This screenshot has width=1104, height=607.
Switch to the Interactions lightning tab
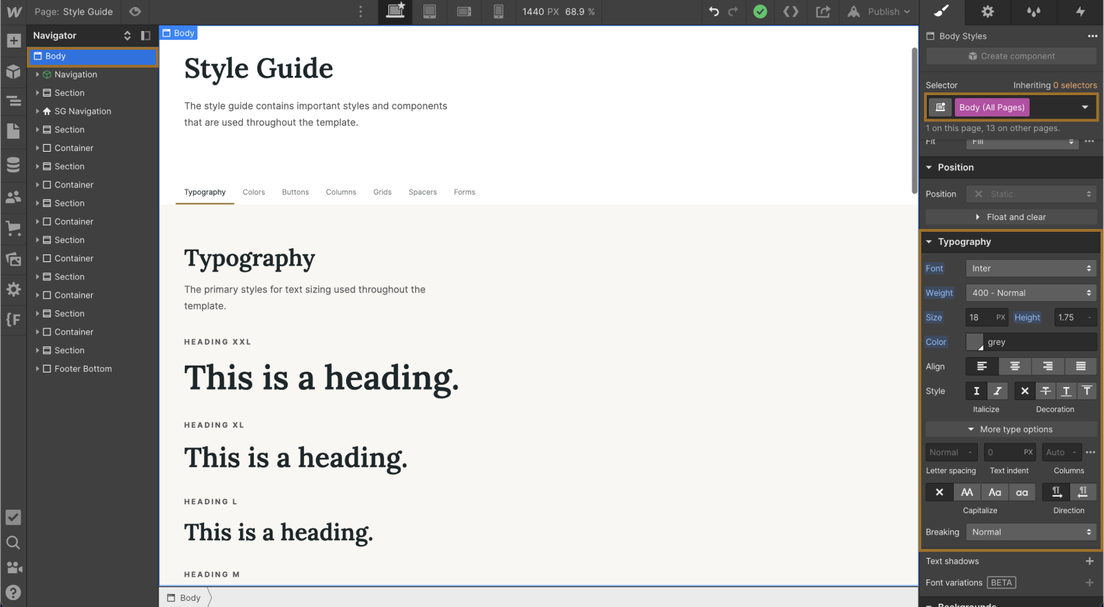pyautogui.click(x=1080, y=12)
